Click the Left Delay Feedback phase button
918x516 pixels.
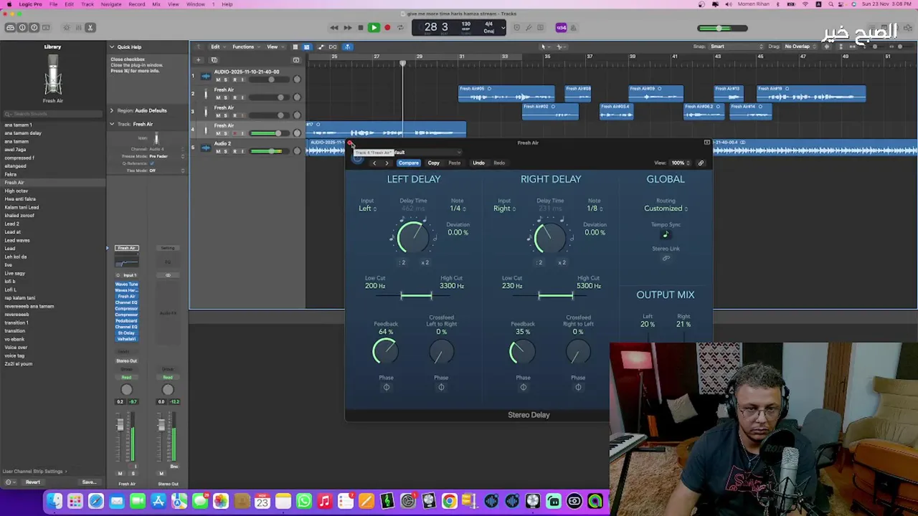[386, 387]
